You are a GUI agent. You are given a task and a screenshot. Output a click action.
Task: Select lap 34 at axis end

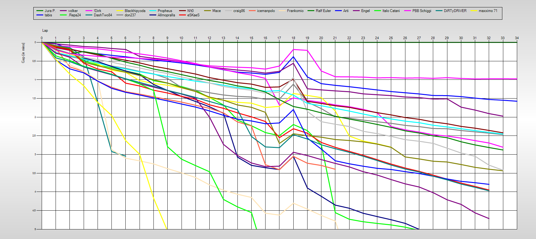click(517, 38)
